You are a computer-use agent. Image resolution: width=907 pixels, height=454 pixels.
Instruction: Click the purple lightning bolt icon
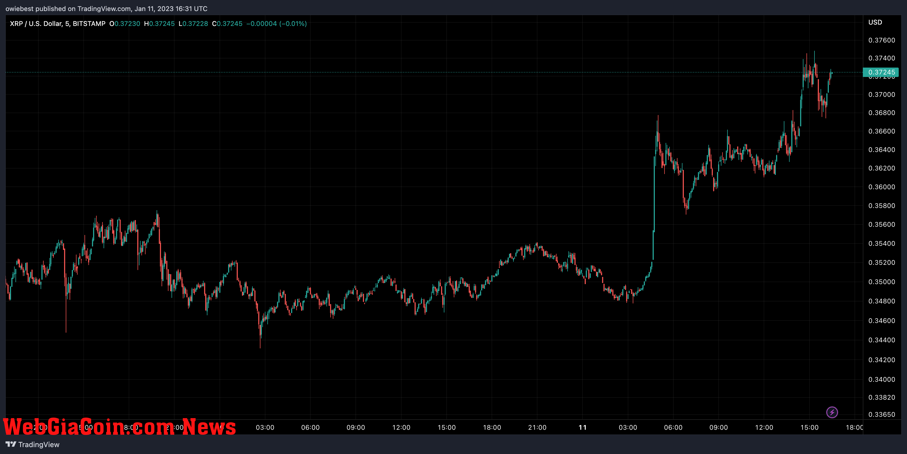[x=832, y=412]
